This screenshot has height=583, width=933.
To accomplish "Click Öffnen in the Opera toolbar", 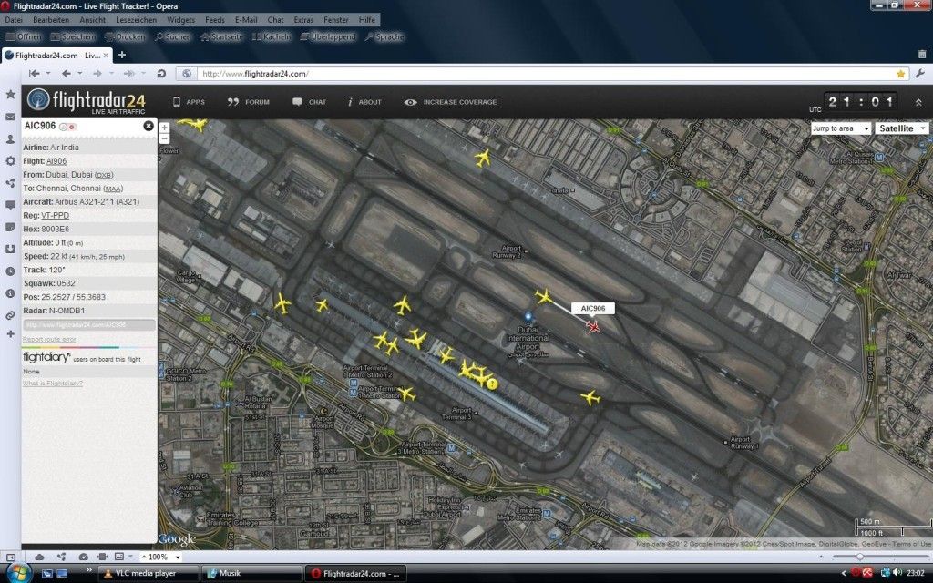I will click(24, 36).
